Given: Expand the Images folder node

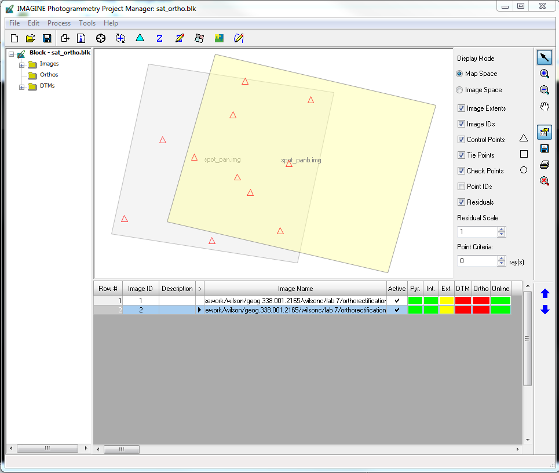Looking at the screenshot, I should click(22, 66).
